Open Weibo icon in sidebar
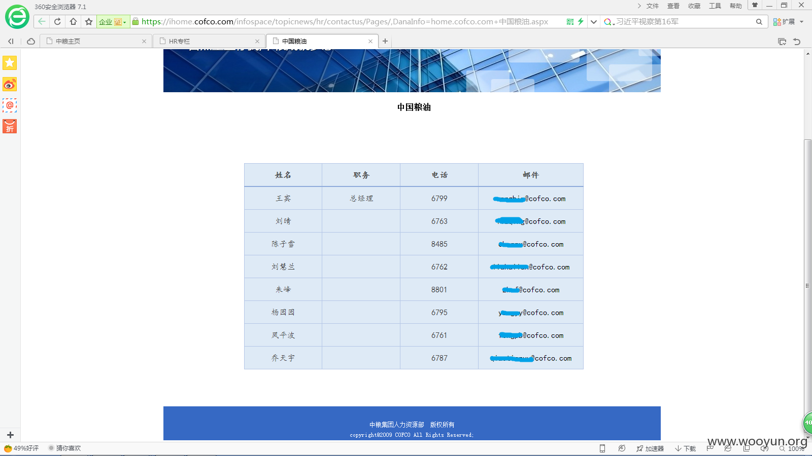Image resolution: width=812 pixels, height=456 pixels. click(10, 84)
